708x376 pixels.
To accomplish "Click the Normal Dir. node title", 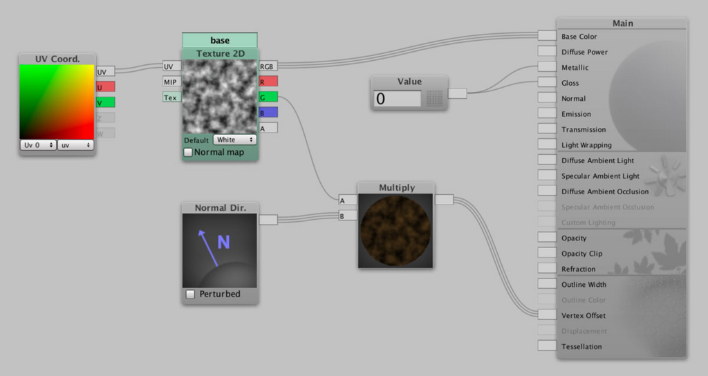I will pos(220,207).
